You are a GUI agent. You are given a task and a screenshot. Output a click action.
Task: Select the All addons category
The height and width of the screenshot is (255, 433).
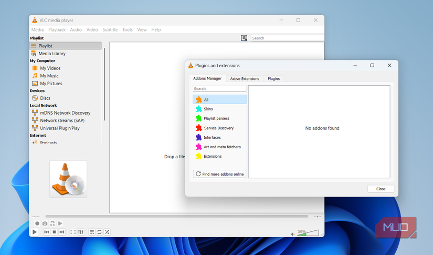219,99
